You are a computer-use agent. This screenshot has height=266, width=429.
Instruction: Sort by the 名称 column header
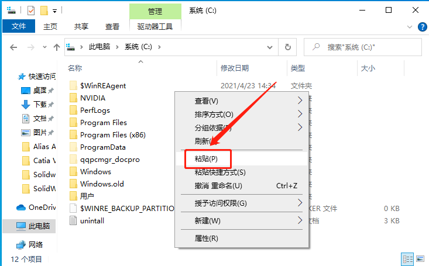(x=75, y=68)
